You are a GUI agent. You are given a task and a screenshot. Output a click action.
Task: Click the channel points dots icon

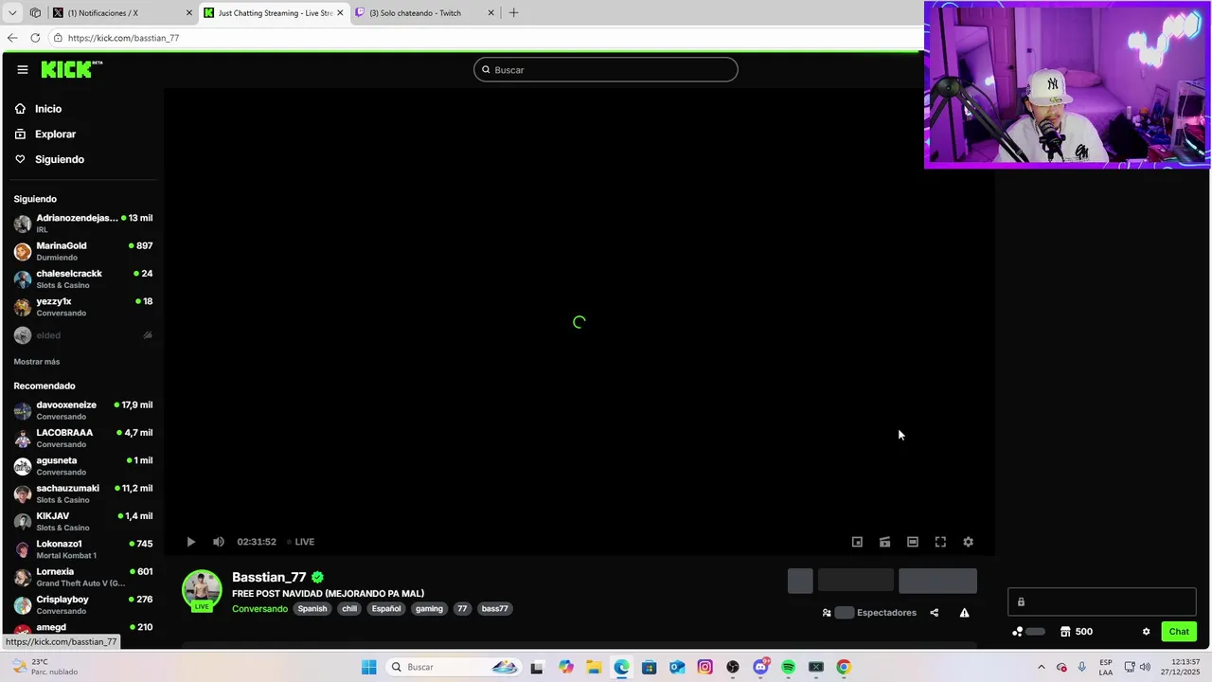[1018, 632]
